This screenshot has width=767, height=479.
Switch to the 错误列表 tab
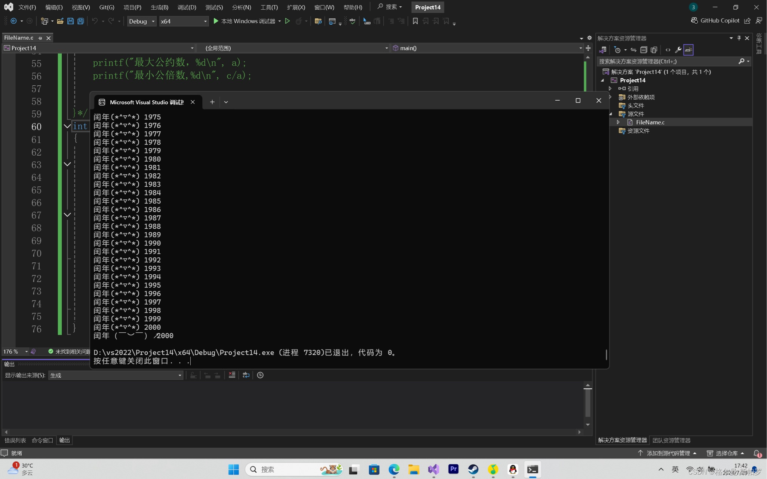coord(15,440)
